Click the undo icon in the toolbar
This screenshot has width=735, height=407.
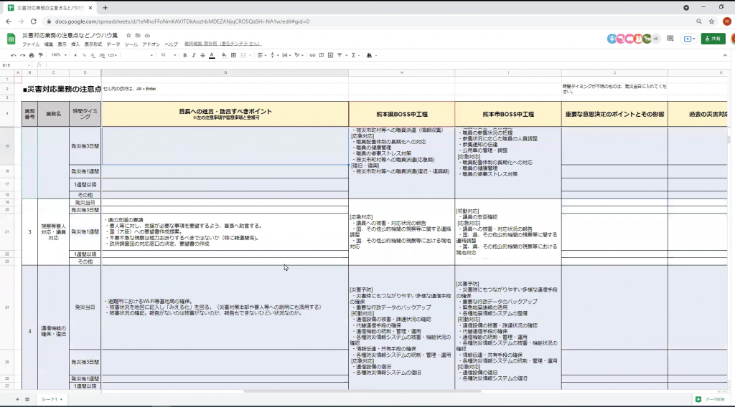click(13, 55)
